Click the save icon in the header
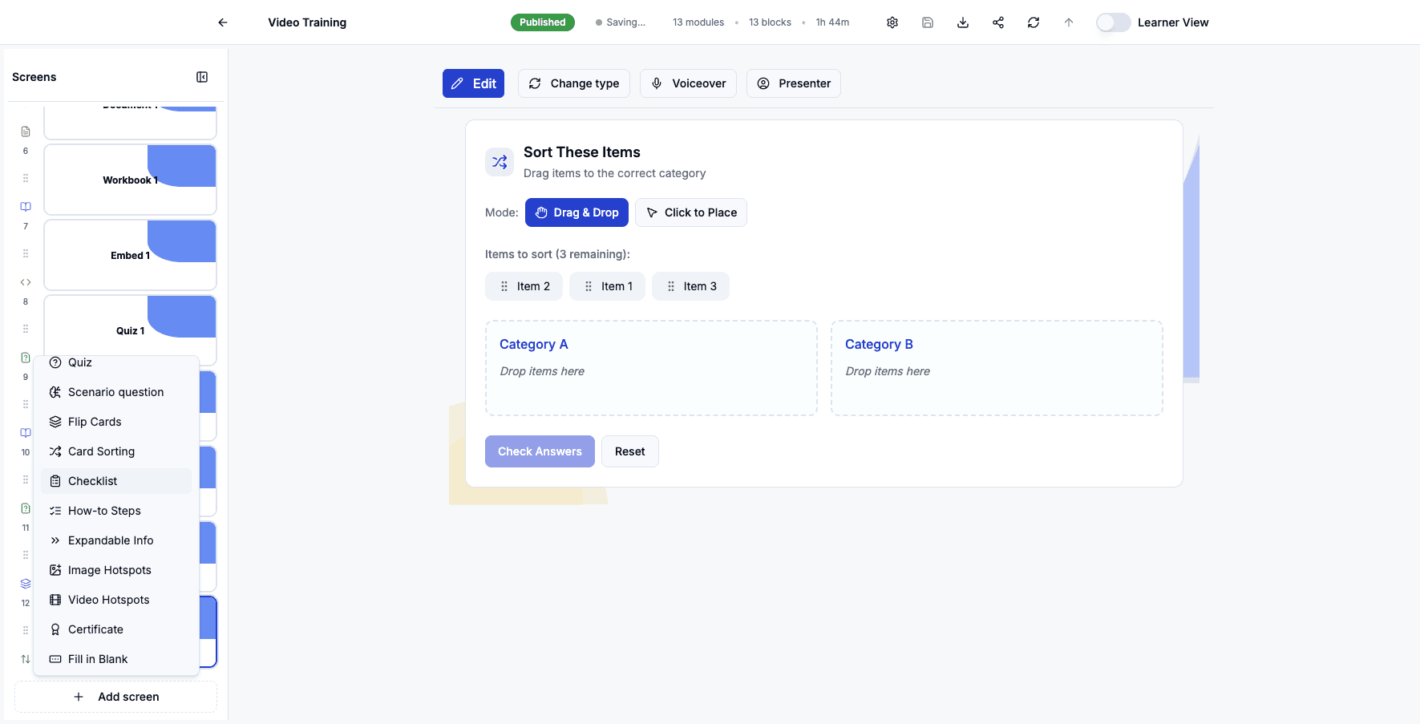1420x724 pixels. 928,22
